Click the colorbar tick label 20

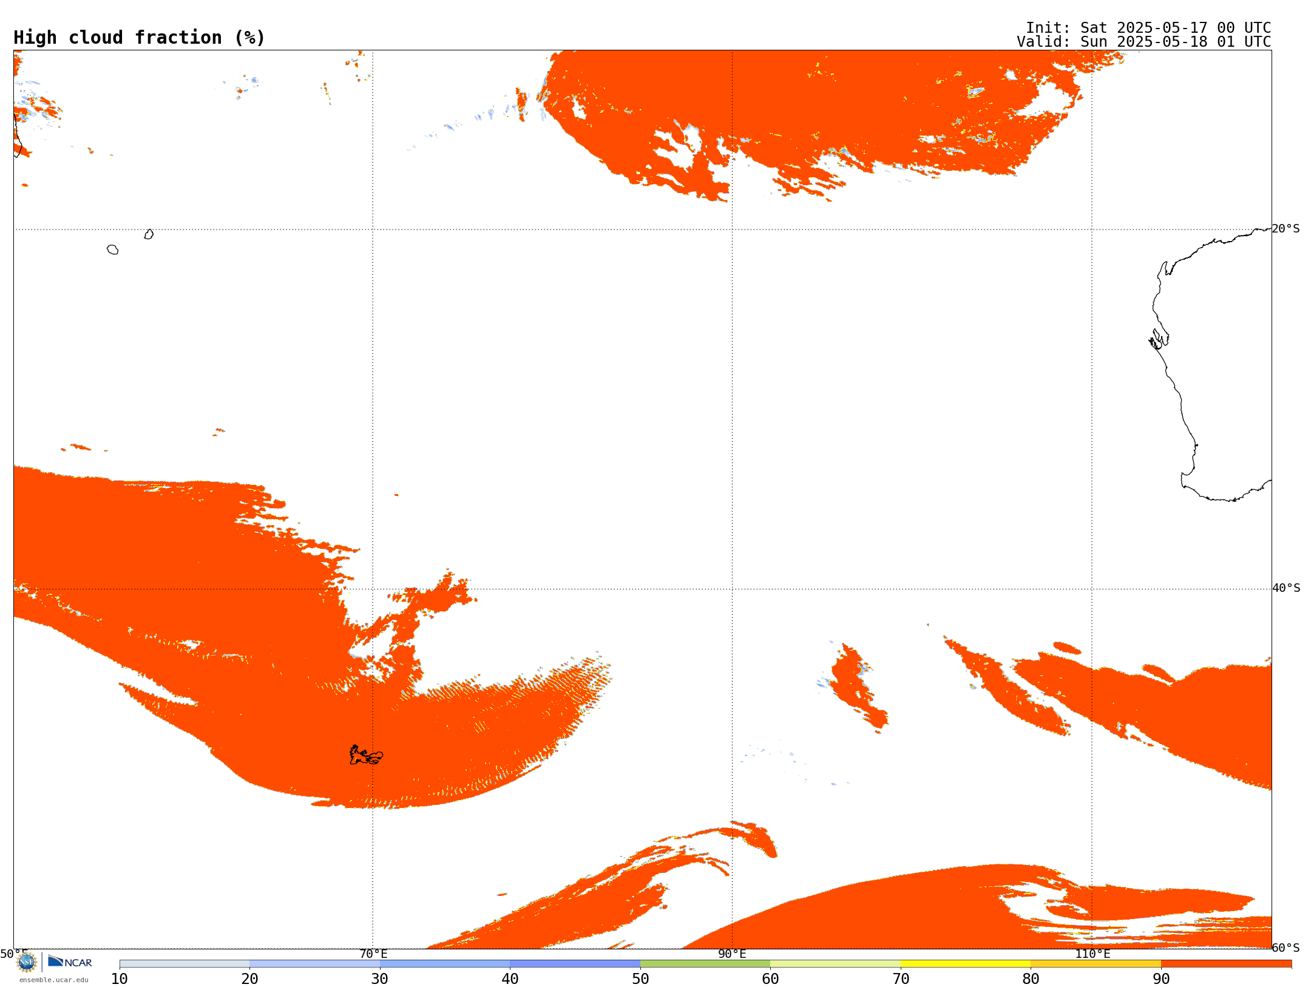tap(249, 979)
